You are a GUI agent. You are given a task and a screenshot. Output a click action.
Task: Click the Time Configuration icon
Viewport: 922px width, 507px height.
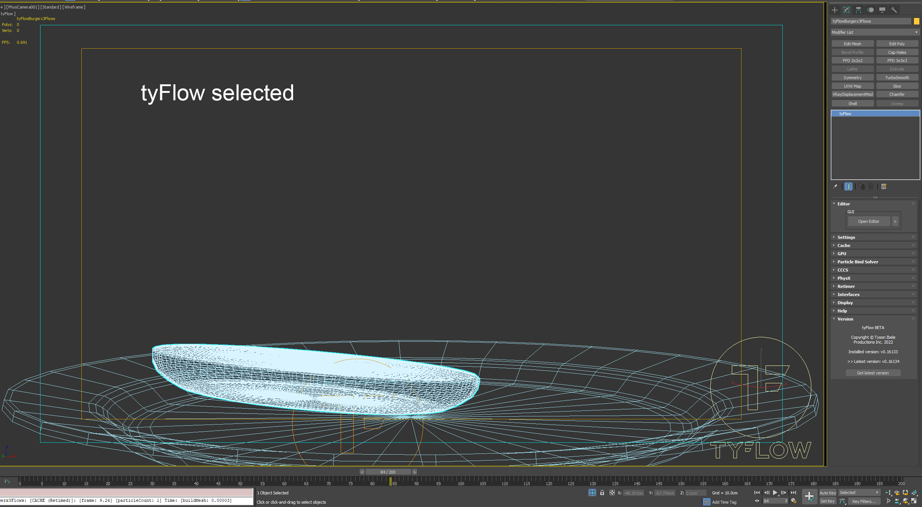[x=794, y=501]
